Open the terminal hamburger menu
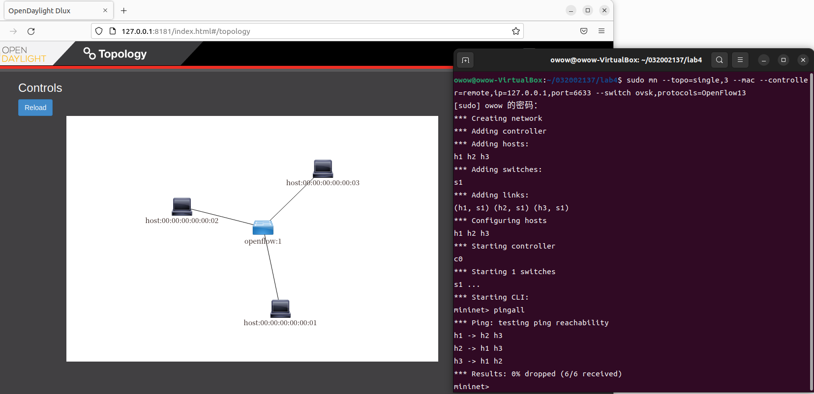Viewport: 814px width, 394px height. pyautogui.click(x=740, y=60)
